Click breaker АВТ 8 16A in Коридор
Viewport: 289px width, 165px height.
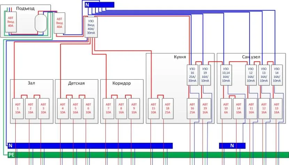(x=120, y=109)
